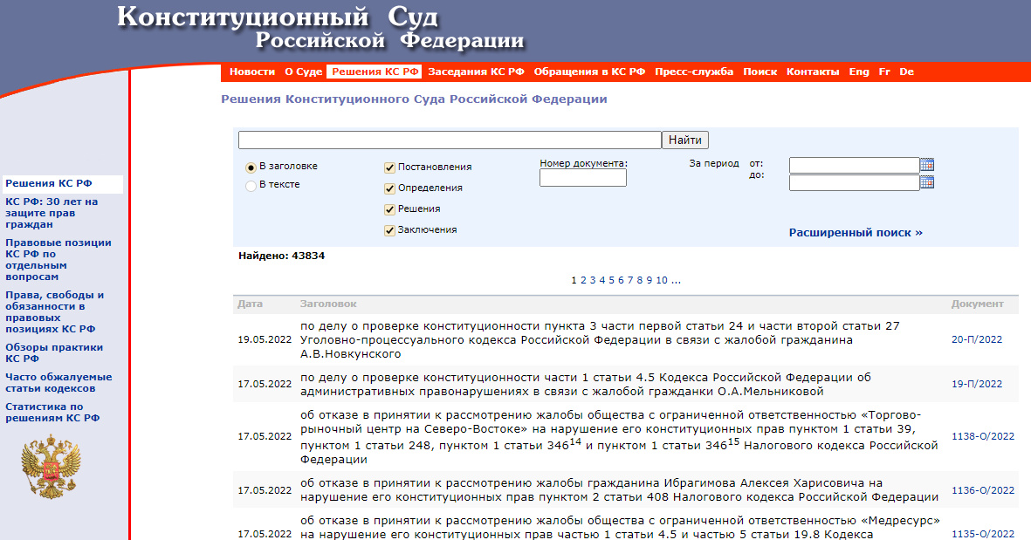Go to results page 3
Image resolution: width=1031 pixels, height=540 pixels.
click(593, 281)
